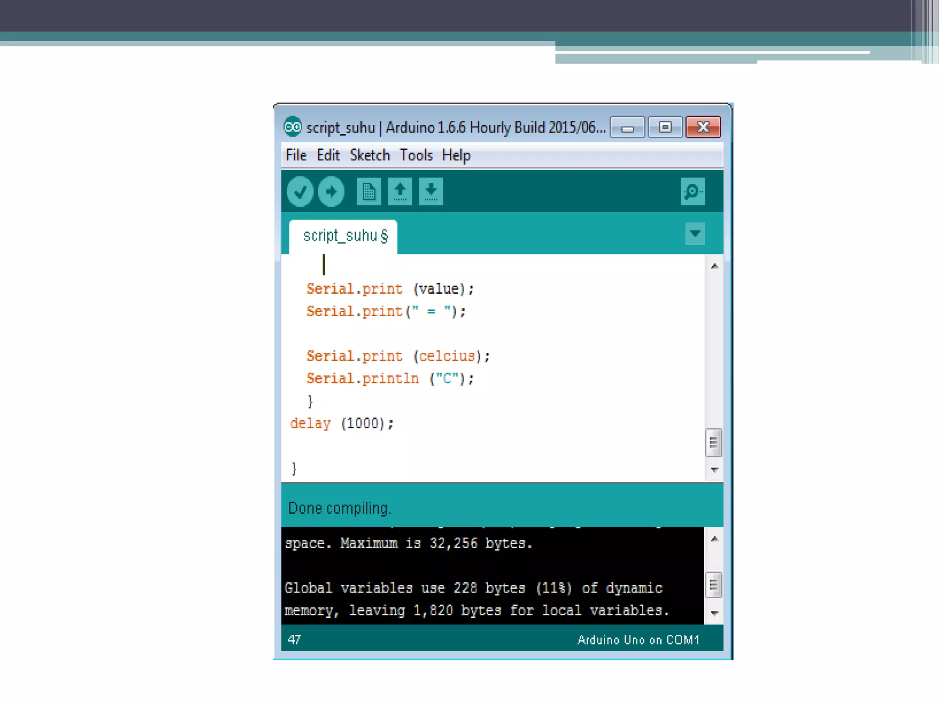This screenshot has height=704, width=939.
Task: Open the Help menu
Action: click(x=456, y=155)
